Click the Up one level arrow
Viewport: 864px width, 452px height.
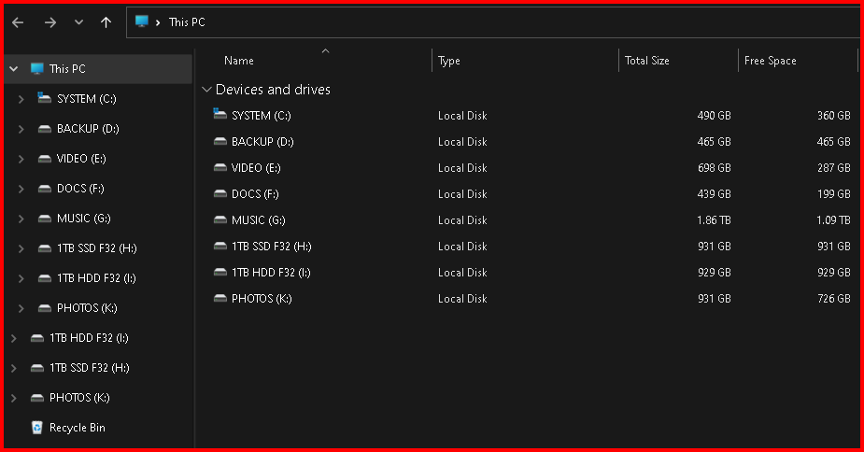tap(106, 22)
